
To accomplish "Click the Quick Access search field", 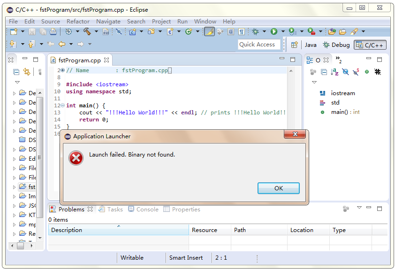I will [259, 45].
